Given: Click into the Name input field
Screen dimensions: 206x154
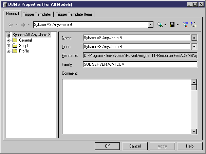Looking at the screenshot, I should [137, 38].
